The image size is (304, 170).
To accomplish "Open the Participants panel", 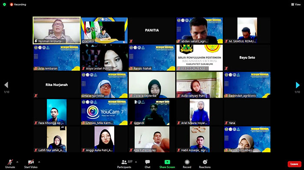I will tap(124, 164).
